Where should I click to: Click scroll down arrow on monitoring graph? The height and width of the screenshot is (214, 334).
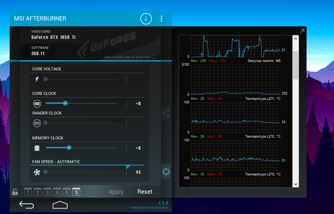(296, 184)
